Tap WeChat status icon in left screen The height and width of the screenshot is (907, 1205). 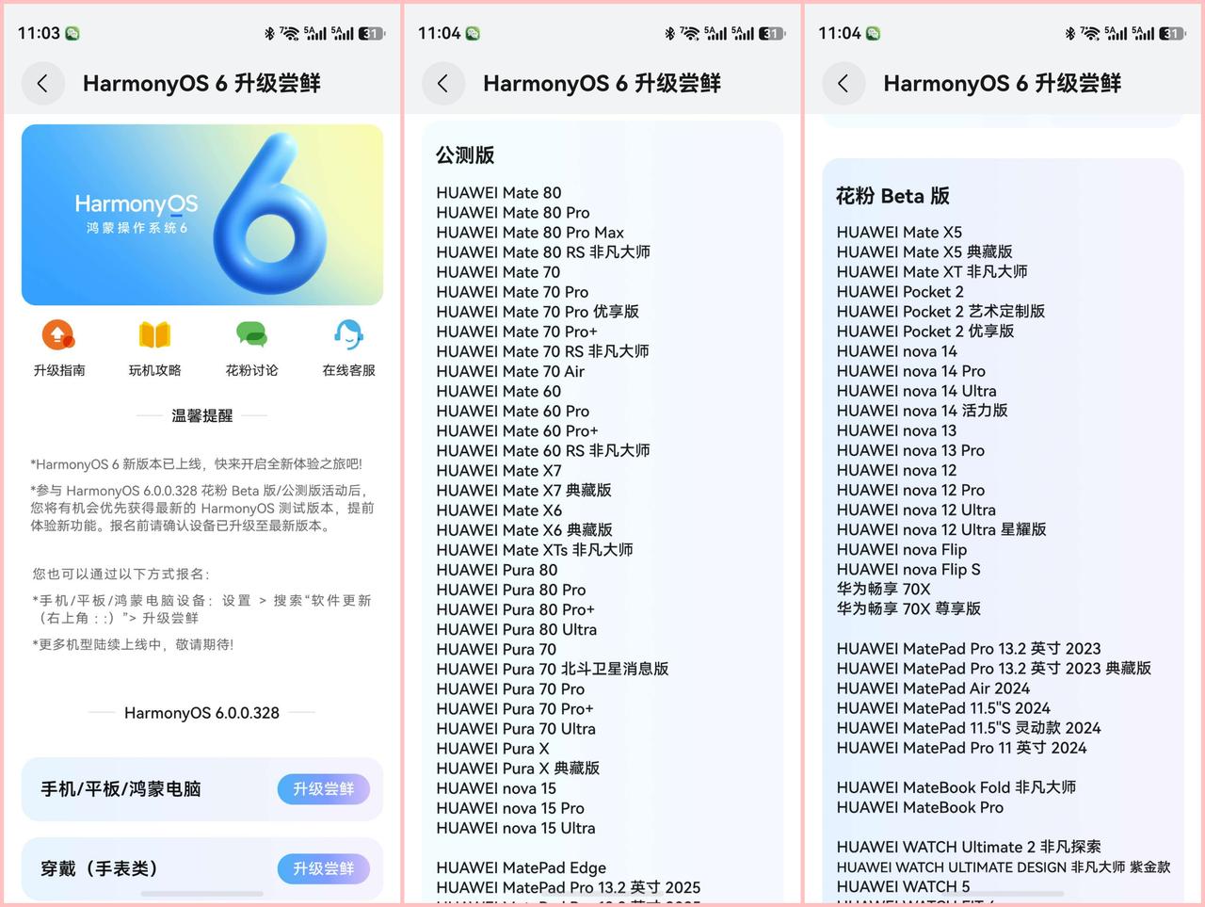(x=72, y=33)
